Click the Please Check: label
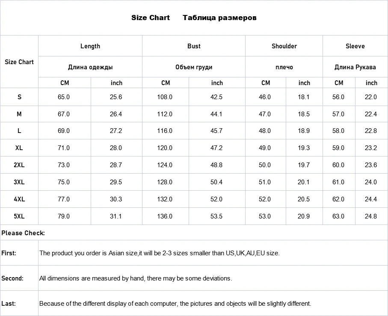Viewport: 388px width, 316px height. pos(23,233)
